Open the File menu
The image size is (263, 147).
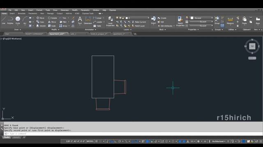[x=10, y=10]
